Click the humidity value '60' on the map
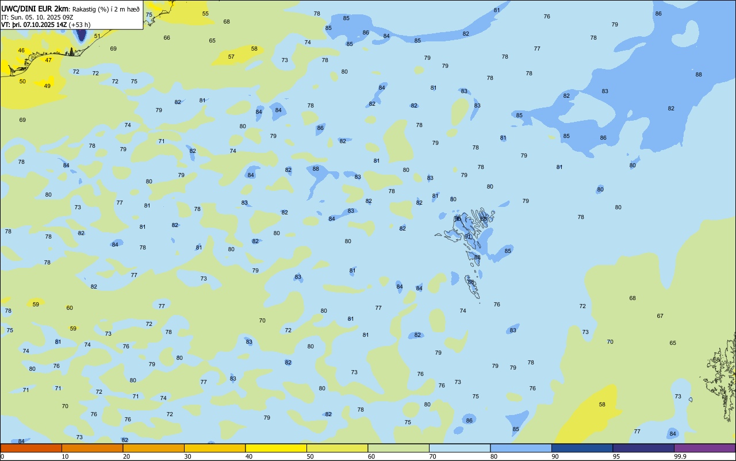Screen dimensions: 736x461 coord(70,308)
